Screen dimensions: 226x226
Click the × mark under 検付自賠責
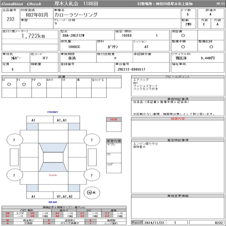coord(115,58)
